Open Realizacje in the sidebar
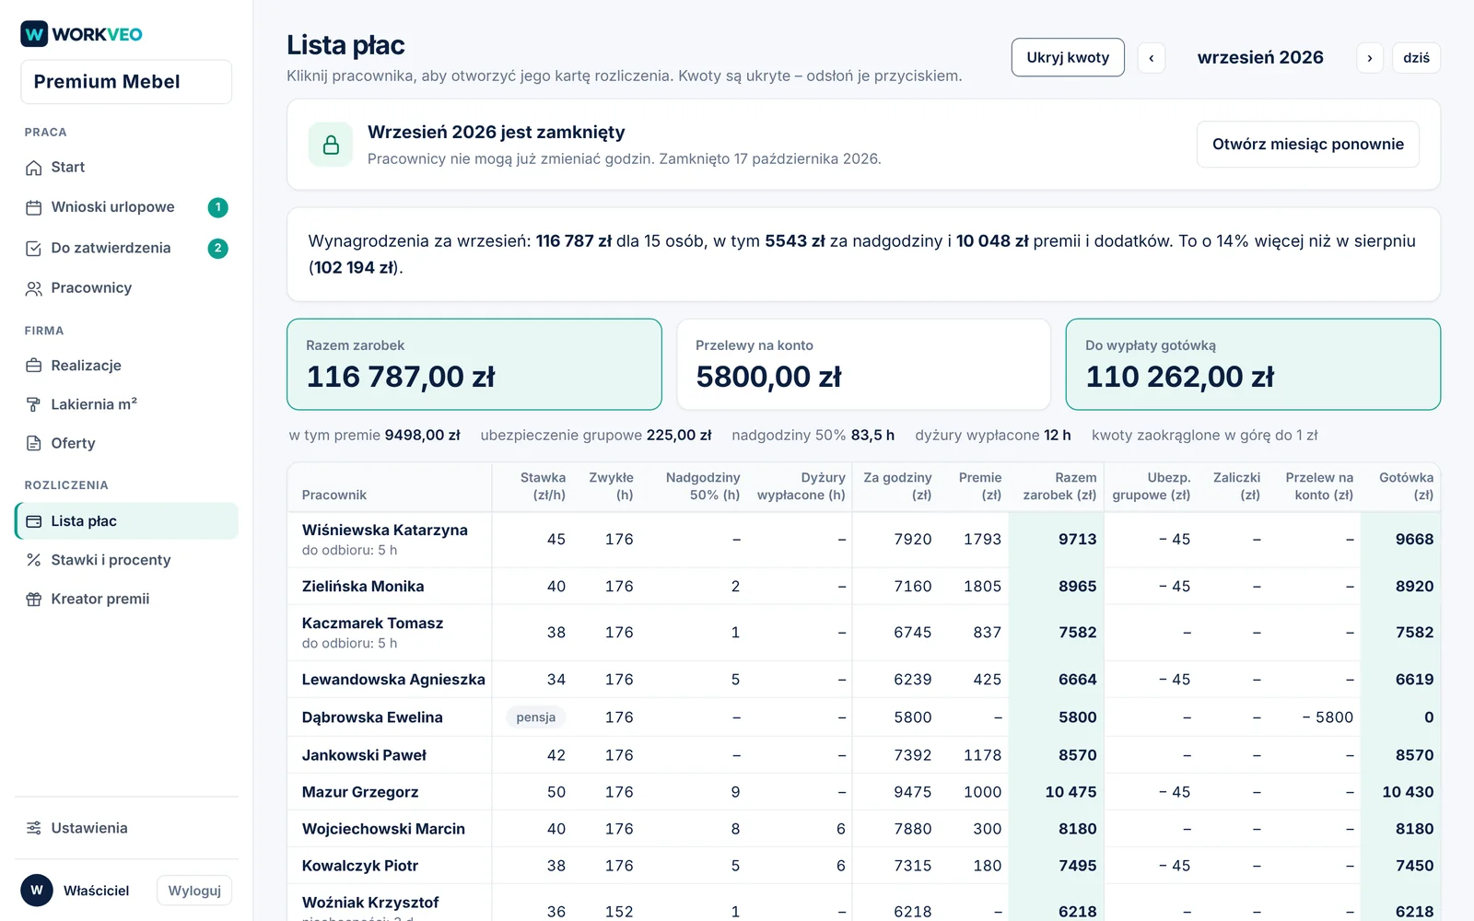The image size is (1474, 921). coord(126,366)
